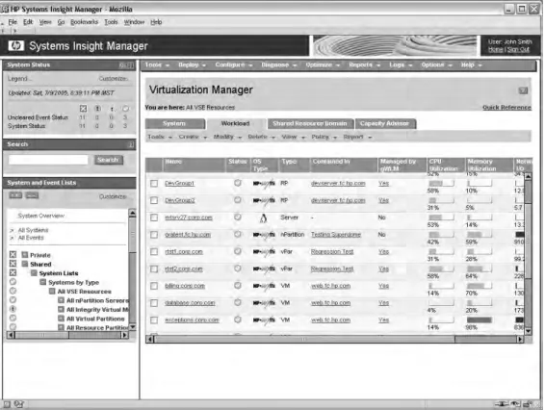This screenshot has height=410, width=545.
Task: Click HP-UX OS icon in DevGroup2 row
Action: [264, 200]
